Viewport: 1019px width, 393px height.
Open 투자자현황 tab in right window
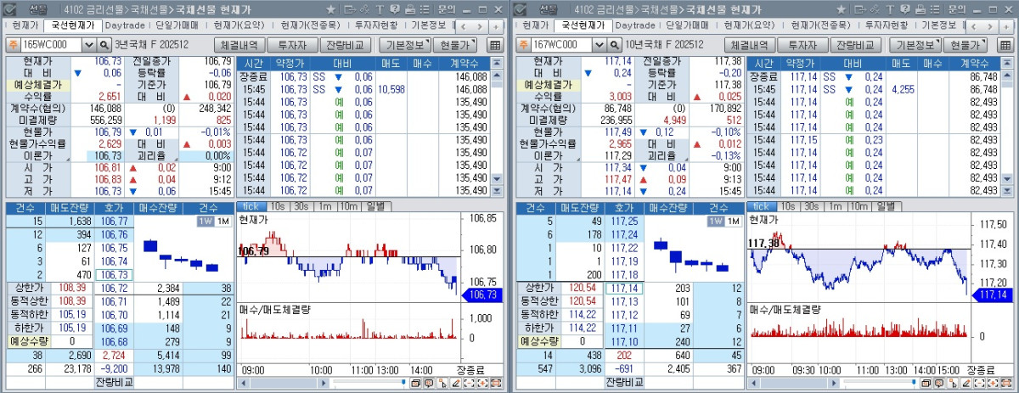(886, 25)
